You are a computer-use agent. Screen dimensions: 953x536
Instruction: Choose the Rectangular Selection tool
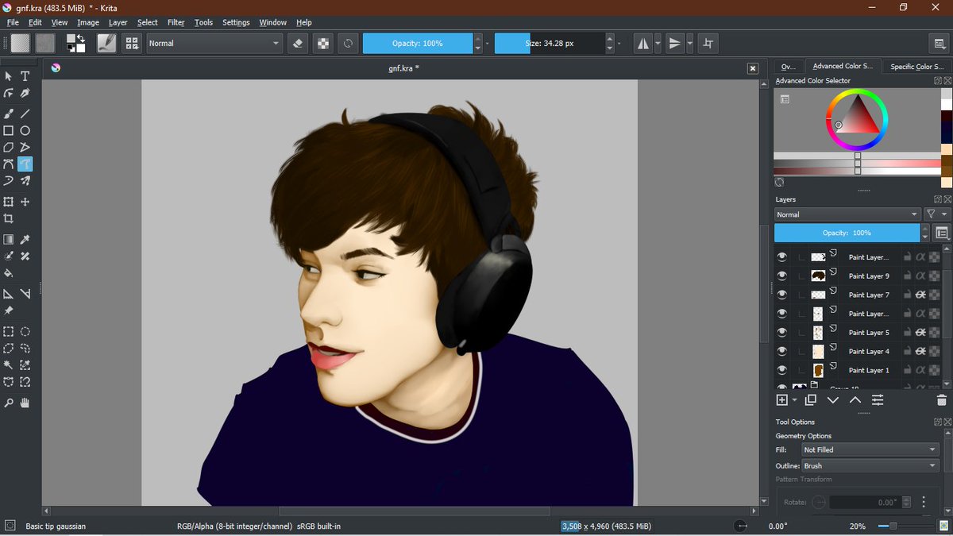tap(9, 332)
